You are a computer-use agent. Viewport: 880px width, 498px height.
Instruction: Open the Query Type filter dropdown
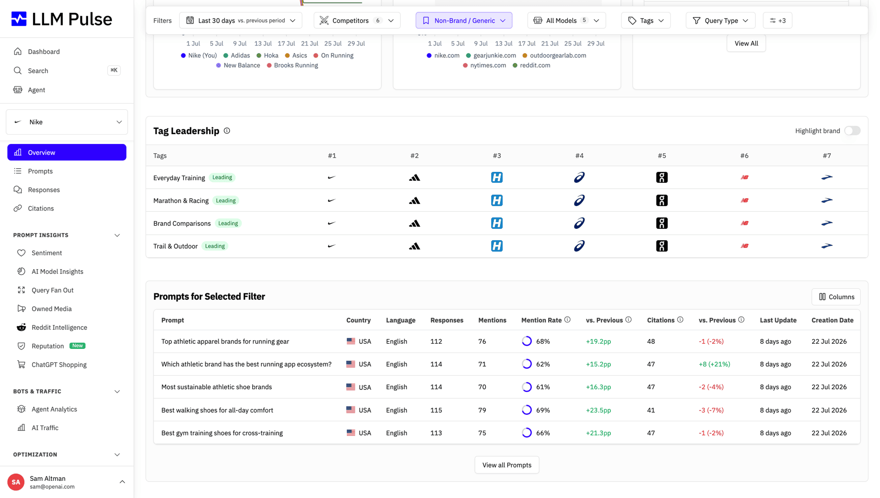point(720,21)
